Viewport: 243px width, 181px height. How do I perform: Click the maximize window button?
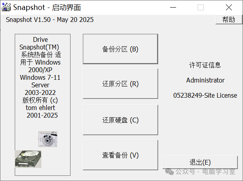[200, 7]
